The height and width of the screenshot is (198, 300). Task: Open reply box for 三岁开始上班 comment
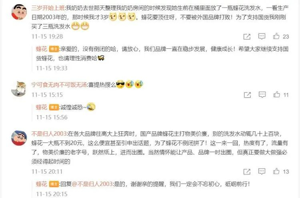[261, 36]
